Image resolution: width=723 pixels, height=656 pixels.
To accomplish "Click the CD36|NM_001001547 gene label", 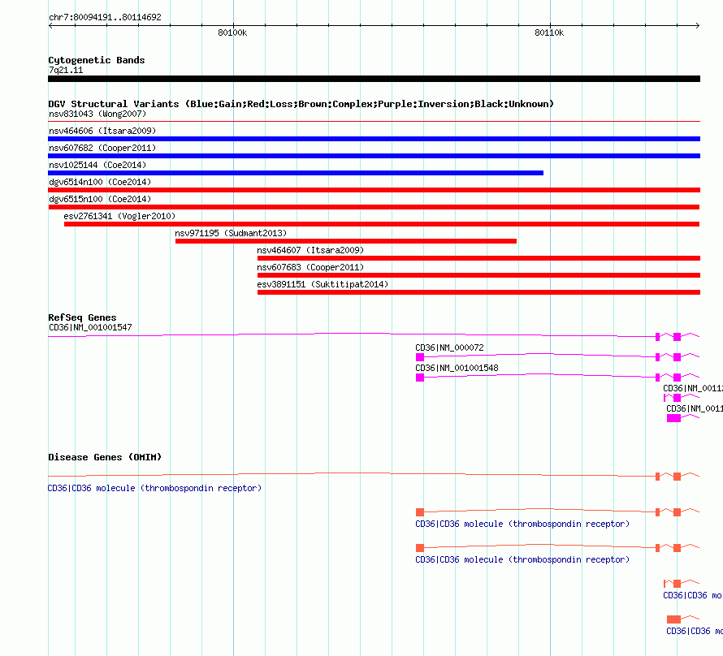I will coord(90,327).
